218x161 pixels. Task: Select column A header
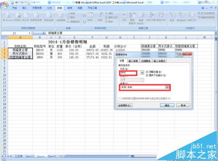pos(20,37)
